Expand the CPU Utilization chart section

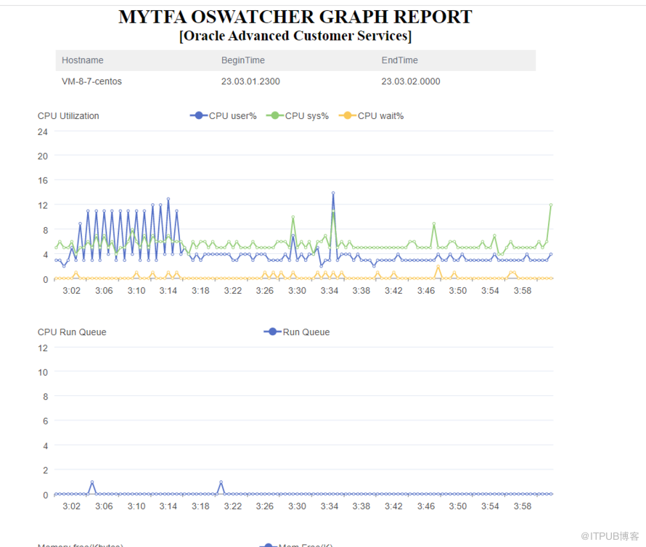pyautogui.click(x=68, y=116)
